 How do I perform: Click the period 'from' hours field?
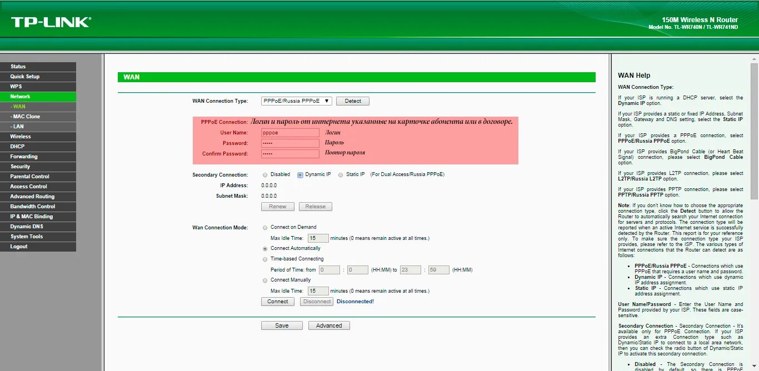329,270
